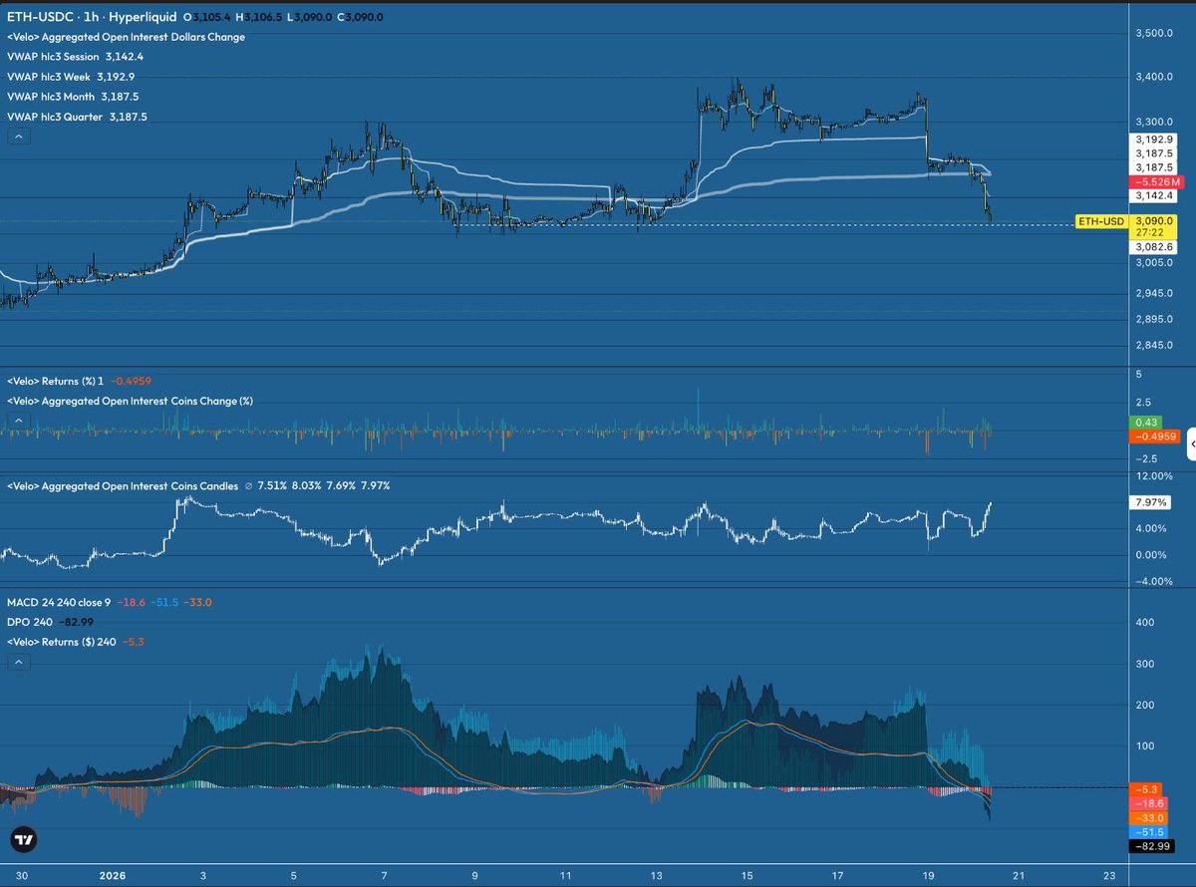Click the 23 date label on time axis

click(x=1110, y=877)
